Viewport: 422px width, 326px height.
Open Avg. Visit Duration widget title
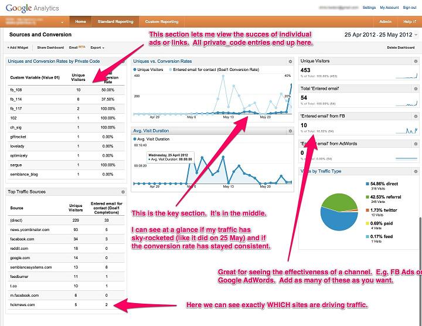(x=151, y=131)
